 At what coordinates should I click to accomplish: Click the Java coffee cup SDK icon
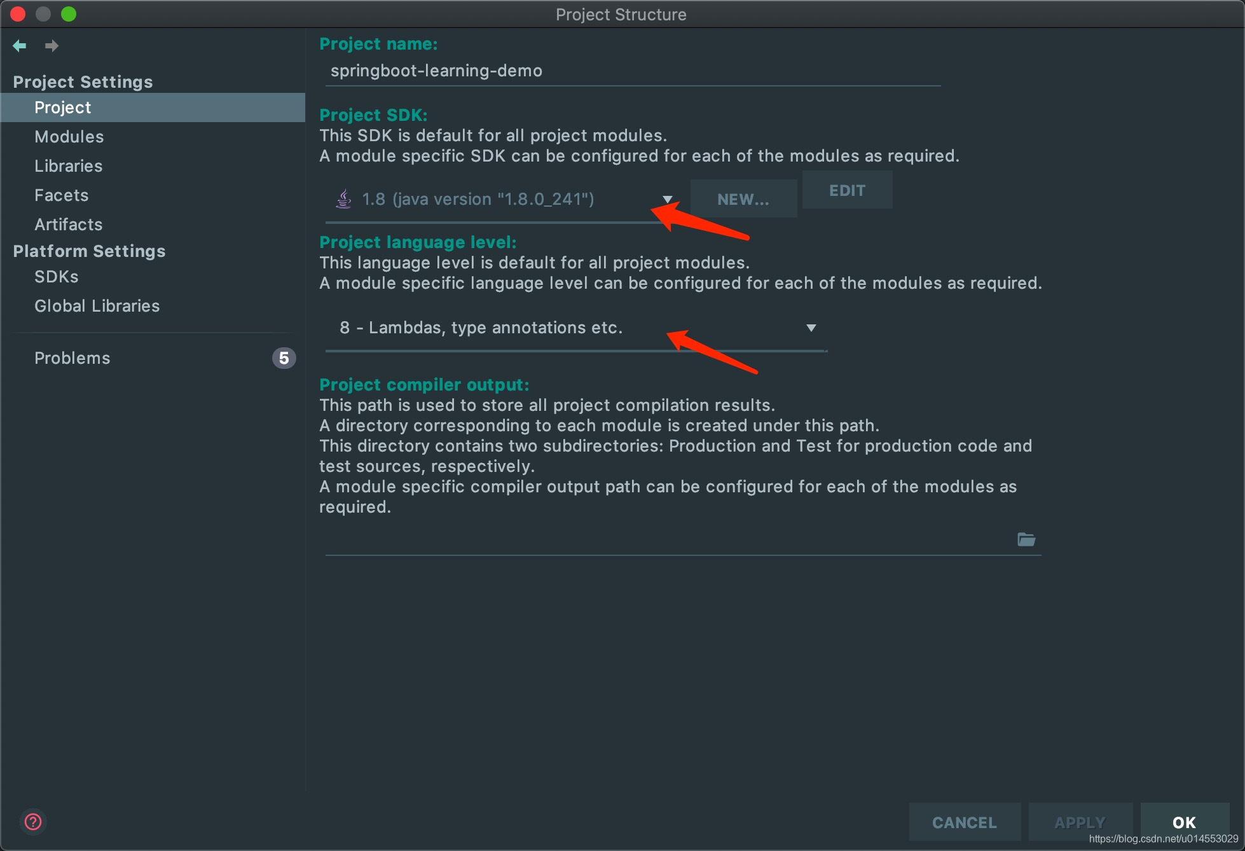tap(343, 199)
